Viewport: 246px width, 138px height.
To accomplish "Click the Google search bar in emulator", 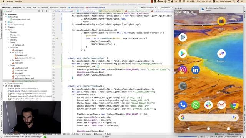I will pos(208,117).
